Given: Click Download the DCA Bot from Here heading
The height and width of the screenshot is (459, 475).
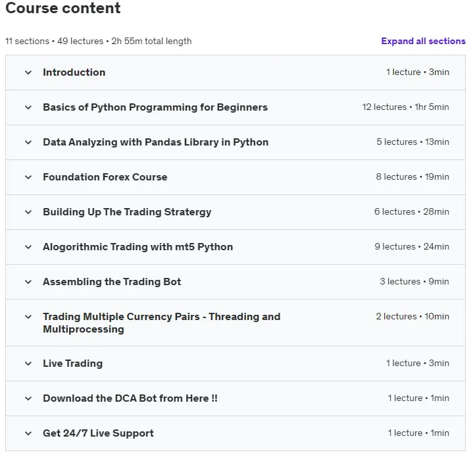Looking at the screenshot, I should pyautogui.click(x=130, y=398).
